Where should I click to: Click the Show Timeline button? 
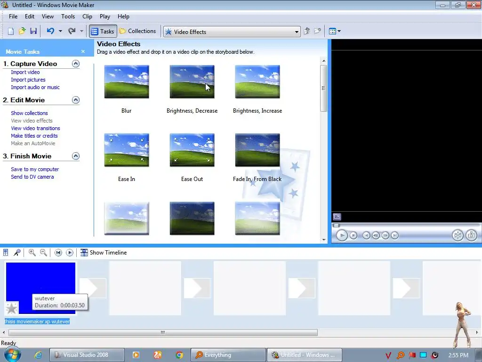[104, 253]
